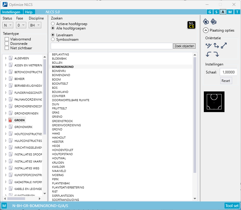Click the GRONDWERK folder icon

tap(10, 127)
